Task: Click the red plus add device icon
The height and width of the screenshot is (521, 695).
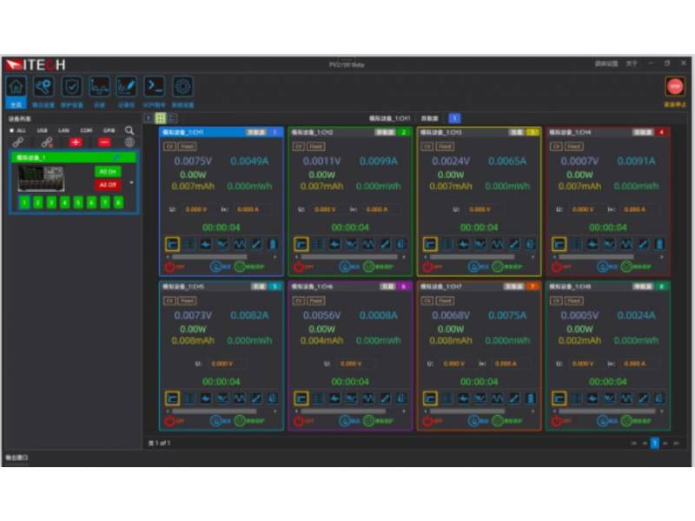Action: (76, 142)
